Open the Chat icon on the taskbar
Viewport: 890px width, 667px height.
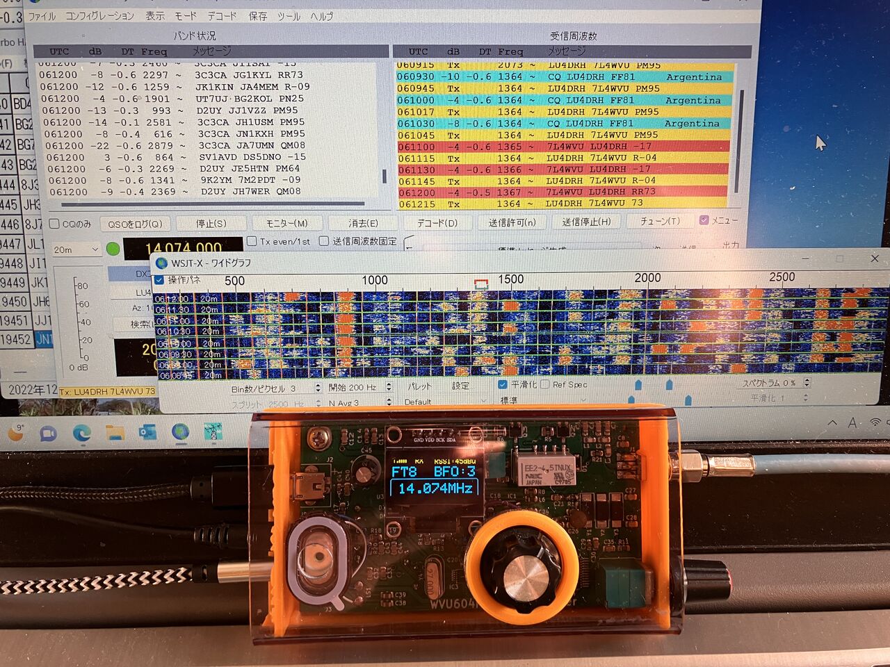tap(47, 434)
